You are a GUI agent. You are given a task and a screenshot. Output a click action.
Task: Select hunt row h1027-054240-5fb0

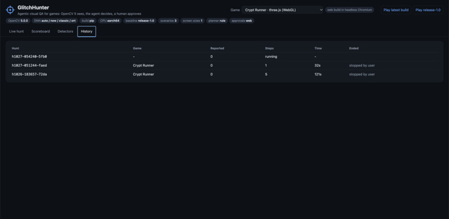[224, 57]
